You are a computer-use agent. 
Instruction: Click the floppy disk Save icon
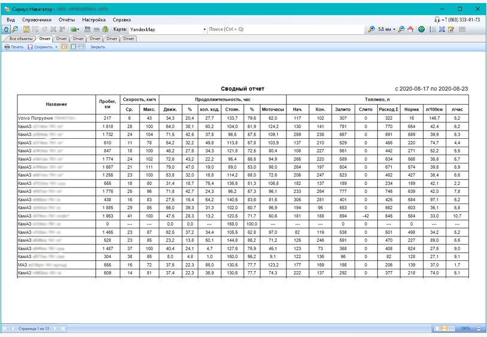point(30,46)
